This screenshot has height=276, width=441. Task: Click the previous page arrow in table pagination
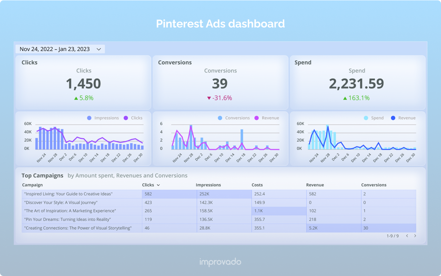click(407, 236)
